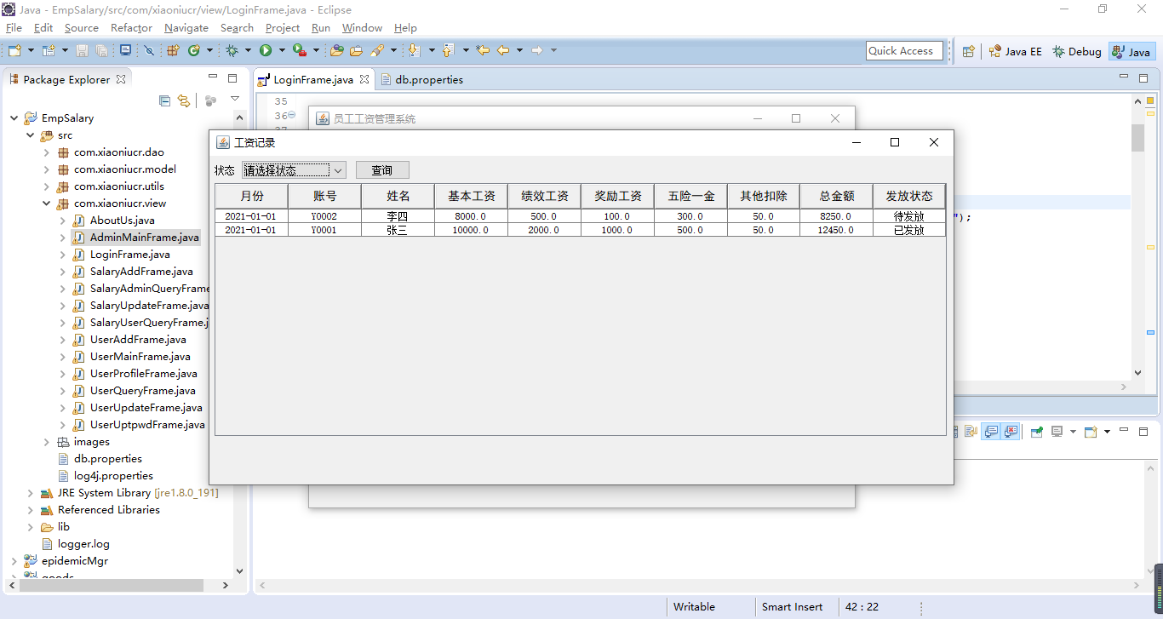Click the Pin Console icon
Image resolution: width=1163 pixels, height=619 pixels.
point(1037,432)
